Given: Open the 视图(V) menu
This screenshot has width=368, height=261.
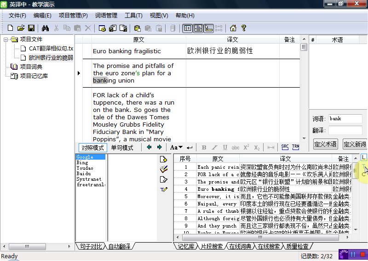Looking at the screenshot, I should point(159,16).
